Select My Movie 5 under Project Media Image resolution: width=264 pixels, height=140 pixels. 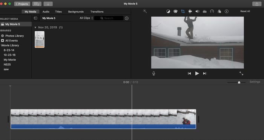pyautogui.click(x=16, y=24)
